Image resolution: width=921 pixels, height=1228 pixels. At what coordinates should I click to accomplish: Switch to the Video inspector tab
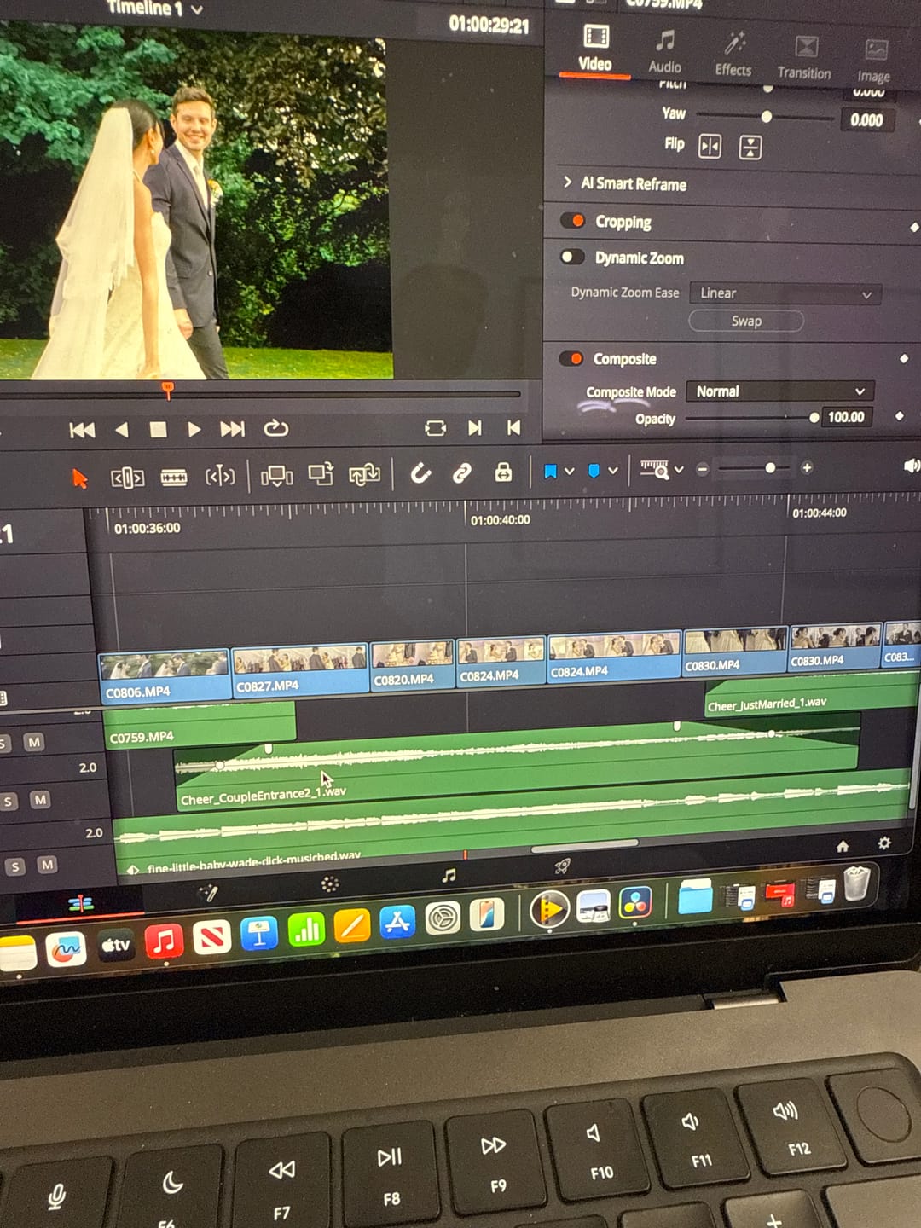coord(595,49)
